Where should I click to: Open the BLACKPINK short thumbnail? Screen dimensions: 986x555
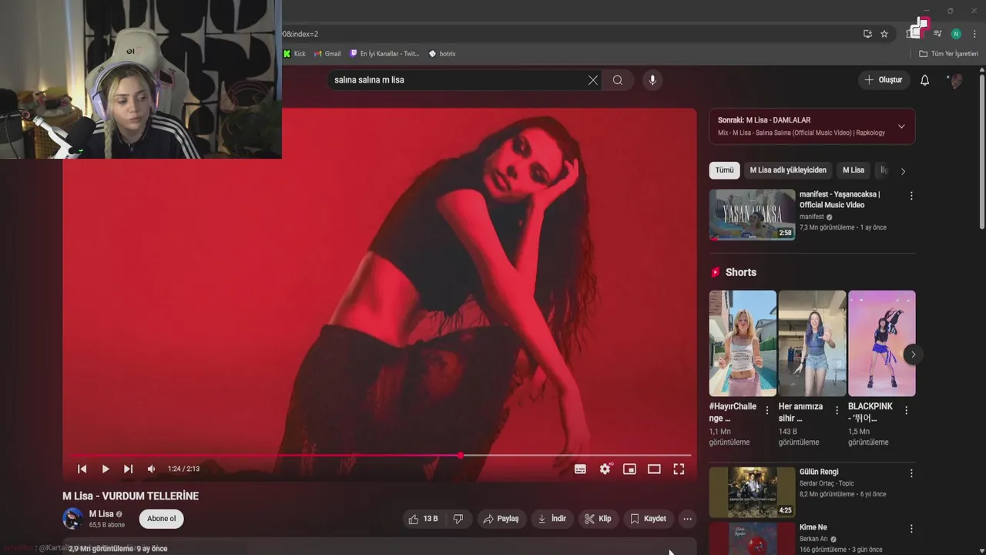[x=882, y=343]
